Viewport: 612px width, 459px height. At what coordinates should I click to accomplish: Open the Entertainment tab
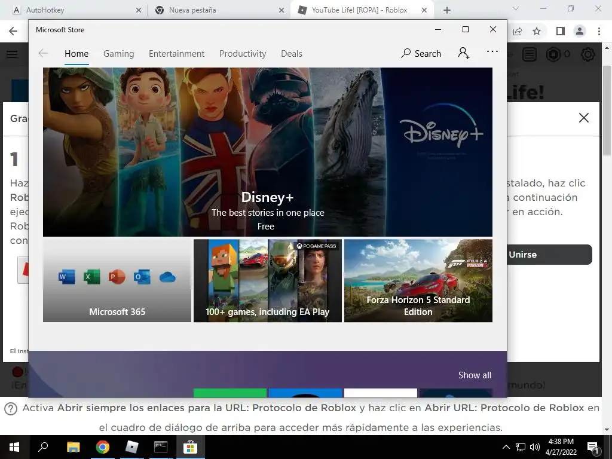[176, 53]
